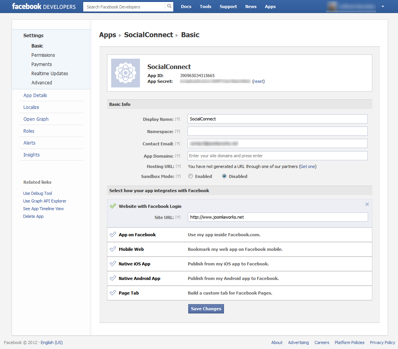
Task: Open the Tools menu in the header
Action: [x=206, y=7]
